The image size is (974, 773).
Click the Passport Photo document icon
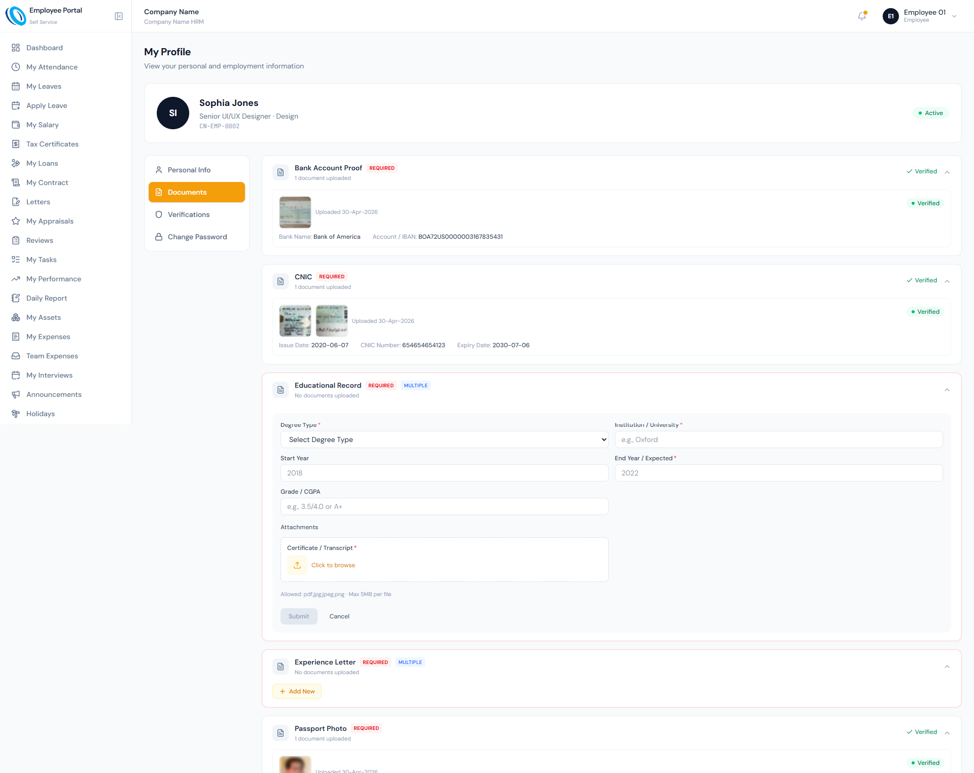pos(281,733)
